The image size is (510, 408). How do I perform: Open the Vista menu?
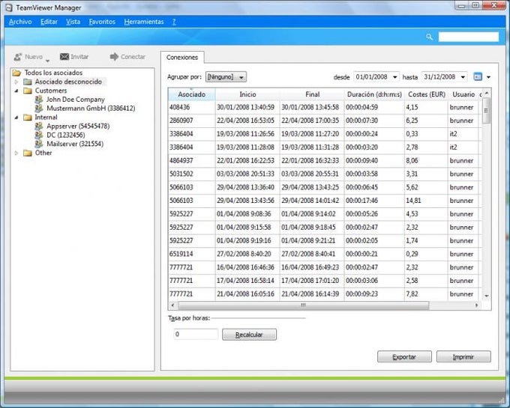[73, 22]
